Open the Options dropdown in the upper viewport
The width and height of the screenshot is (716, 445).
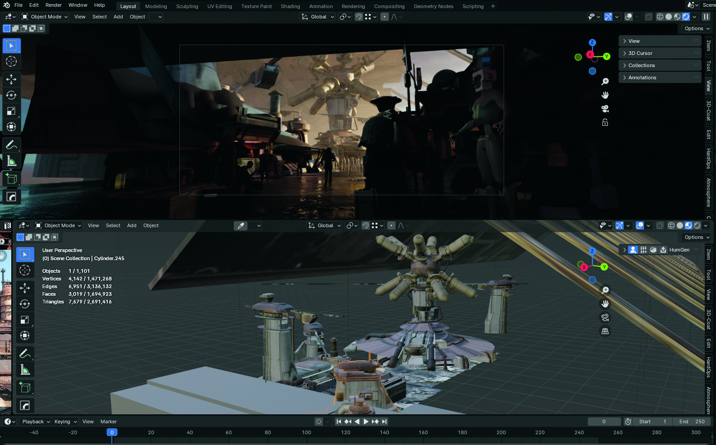[x=697, y=28]
